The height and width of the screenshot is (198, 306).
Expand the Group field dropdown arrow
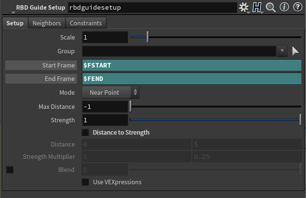[x=282, y=51]
